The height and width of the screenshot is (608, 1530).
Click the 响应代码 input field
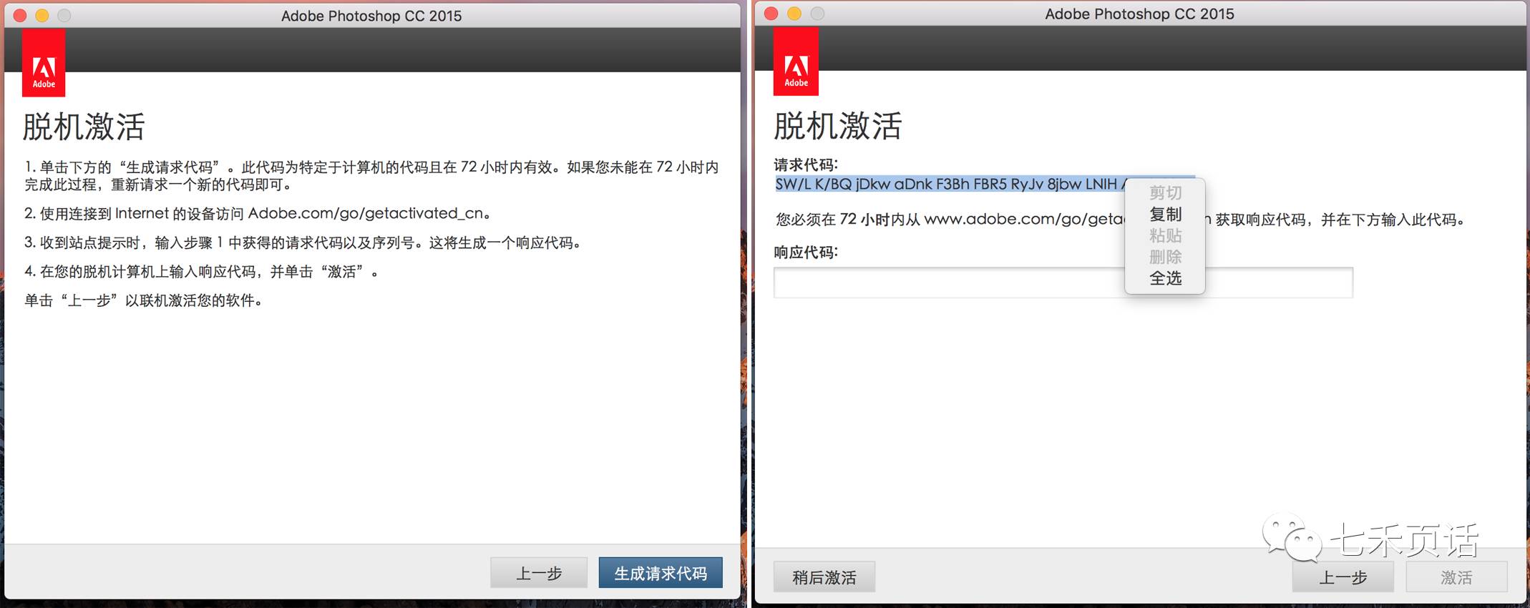(1063, 283)
